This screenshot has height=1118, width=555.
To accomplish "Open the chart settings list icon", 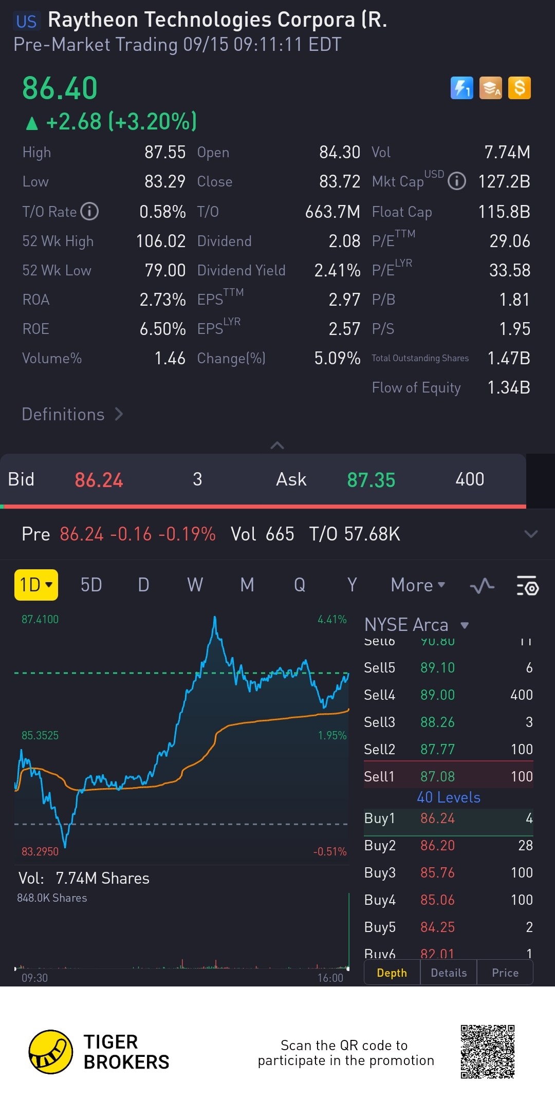I will pyautogui.click(x=527, y=586).
